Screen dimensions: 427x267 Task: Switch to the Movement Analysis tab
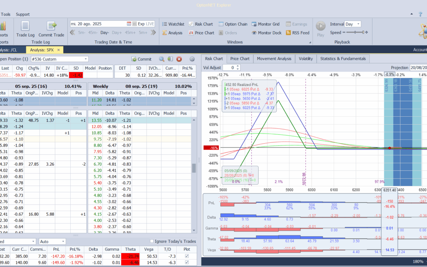274,59
